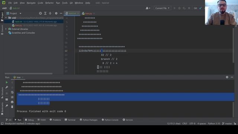
Task: Click the Project panel horizontal scrollbar
Action: tap(29, 74)
